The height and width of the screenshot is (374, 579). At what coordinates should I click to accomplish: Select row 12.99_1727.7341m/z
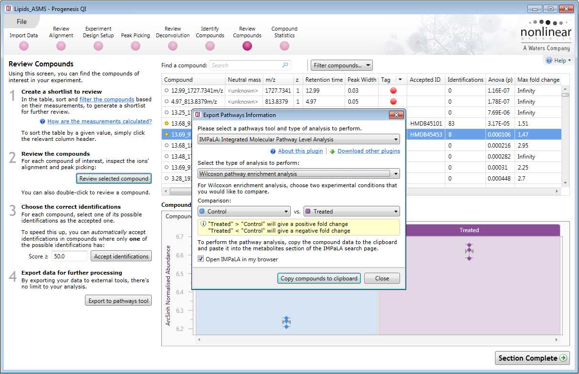click(x=362, y=91)
